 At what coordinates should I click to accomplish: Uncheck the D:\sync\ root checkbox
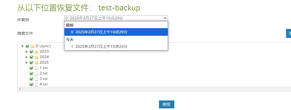[x=27, y=46]
